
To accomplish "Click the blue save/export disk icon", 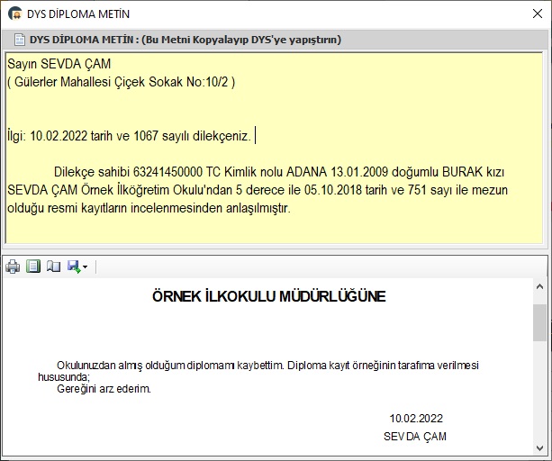I will [74, 267].
